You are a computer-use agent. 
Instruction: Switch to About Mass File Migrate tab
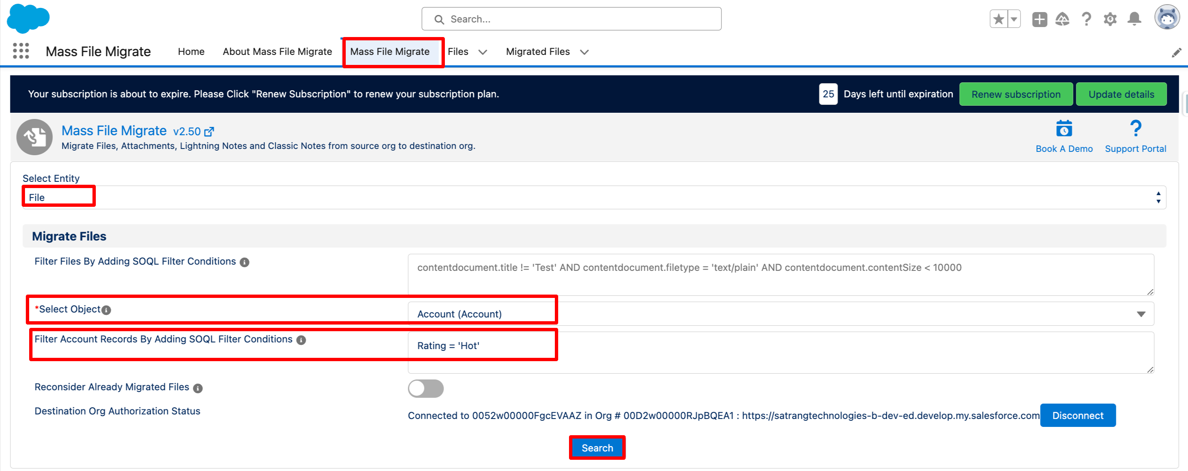(277, 52)
